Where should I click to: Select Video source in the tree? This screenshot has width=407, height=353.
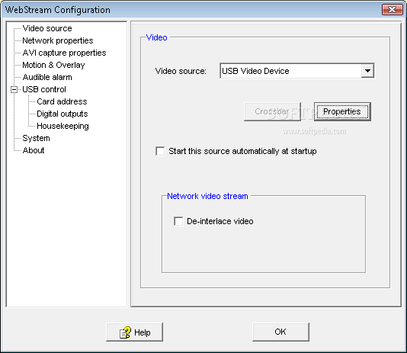(x=47, y=28)
